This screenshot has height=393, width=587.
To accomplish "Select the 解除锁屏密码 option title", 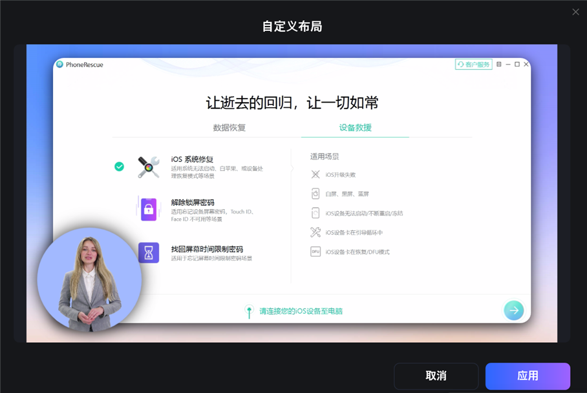I will tap(193, 203).
